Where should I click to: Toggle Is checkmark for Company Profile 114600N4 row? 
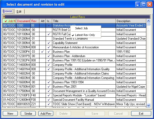point(49,65)
